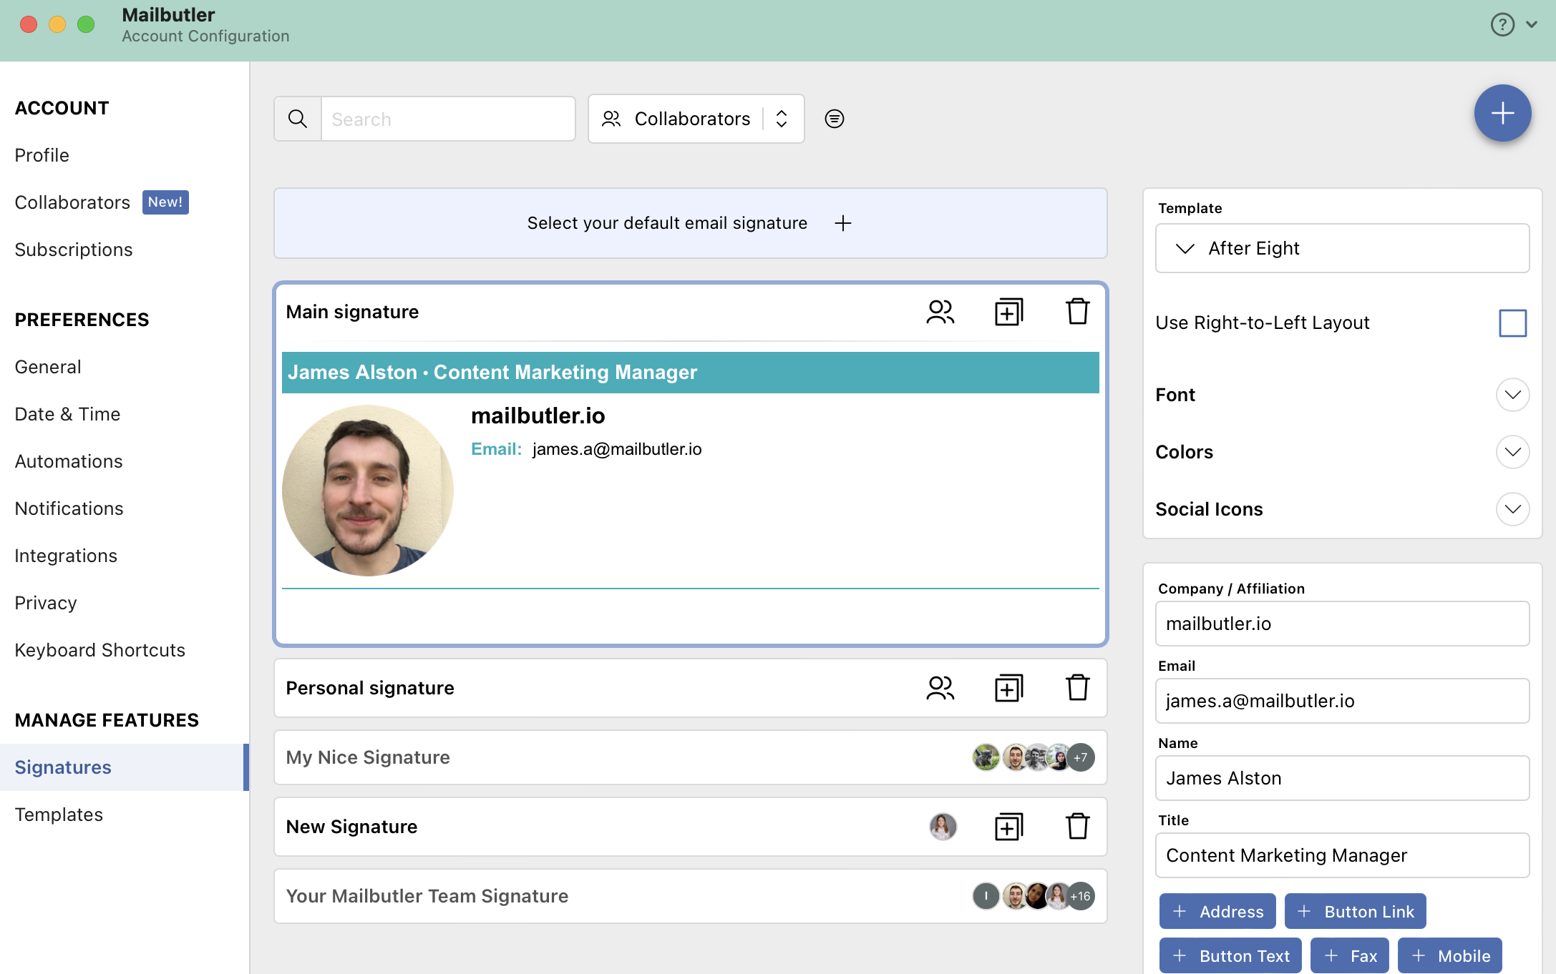1556x974 pixels.
Task: Duplicate the Personal signature
Action: [1008, 688]
